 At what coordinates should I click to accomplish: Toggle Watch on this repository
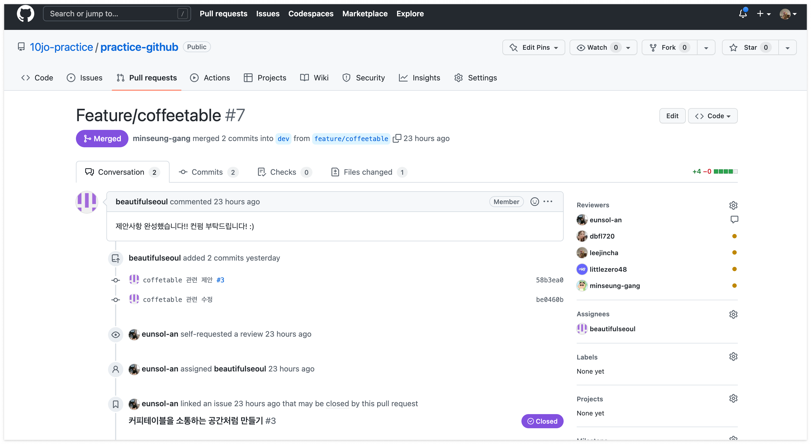pyautogui.click(x=597, y=48)
